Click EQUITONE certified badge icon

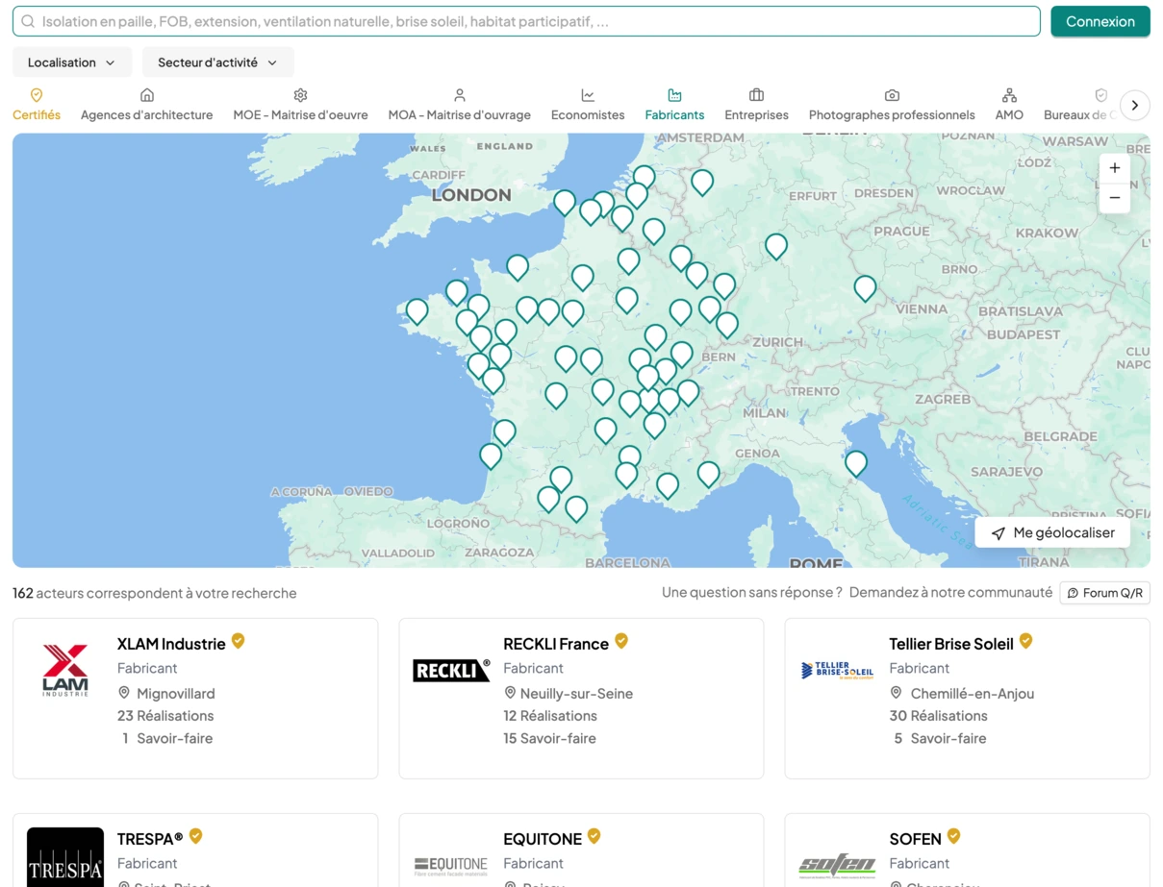click(594, 836)
